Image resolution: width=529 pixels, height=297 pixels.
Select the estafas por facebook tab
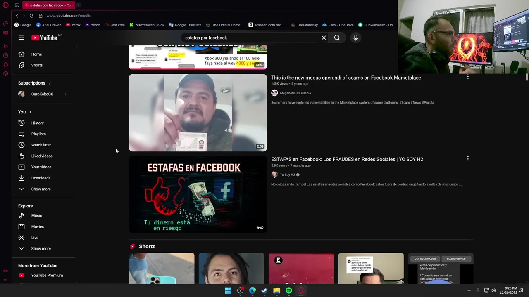tap(48, 5)
